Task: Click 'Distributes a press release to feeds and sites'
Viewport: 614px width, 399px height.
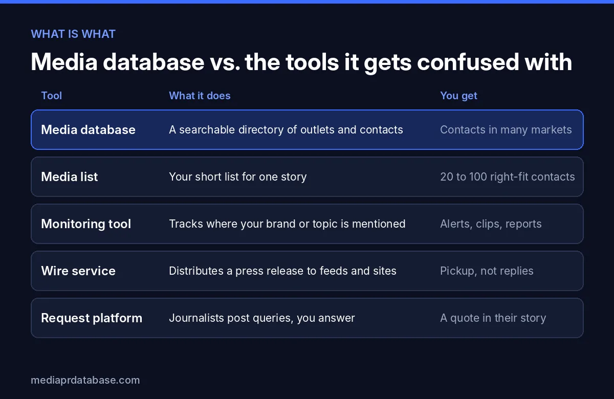Action: coord(282,271)
